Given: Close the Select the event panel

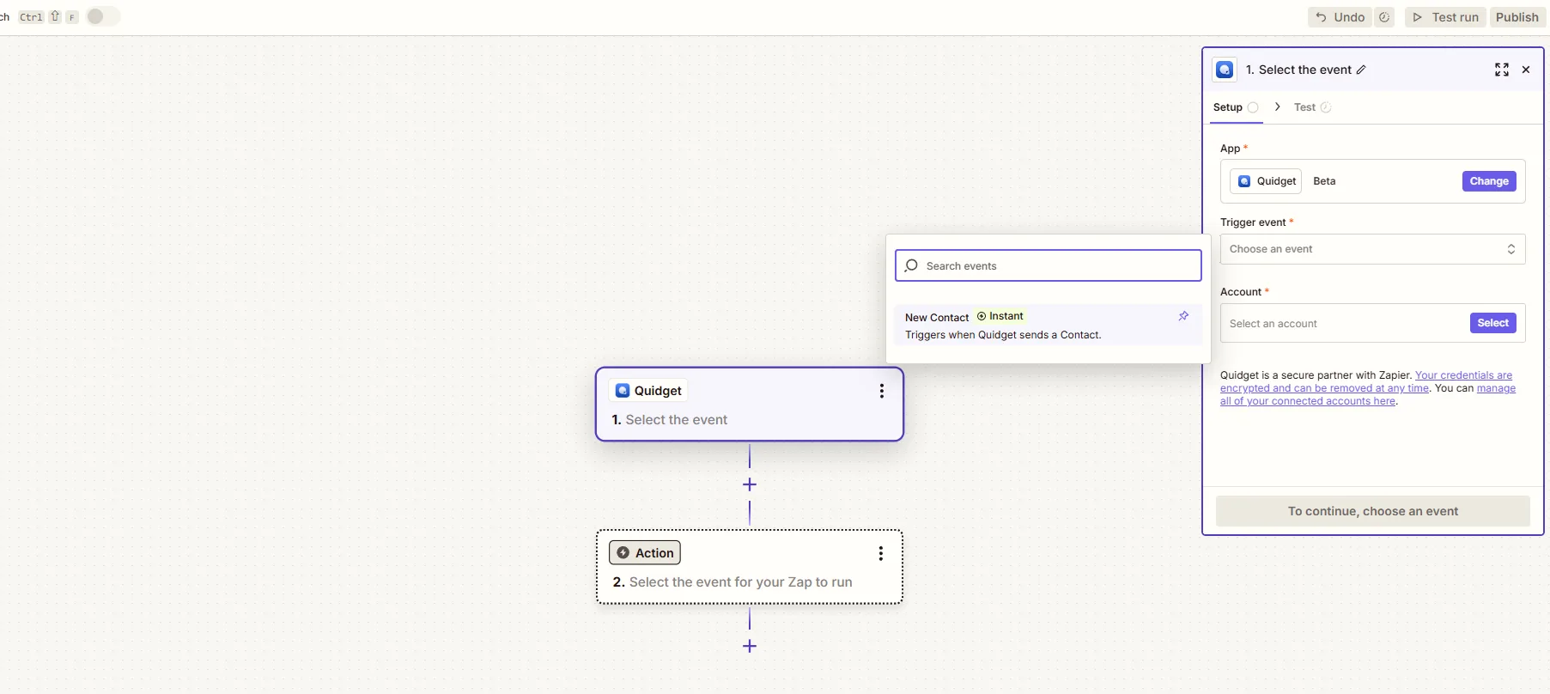Looking at the screenshot, I should (x=1526, y=70).
